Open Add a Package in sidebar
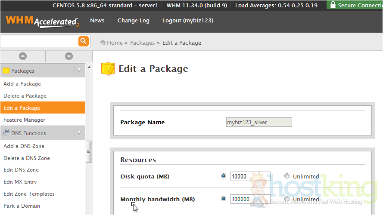This screenshot has height=215, width=383. [22, 84]
